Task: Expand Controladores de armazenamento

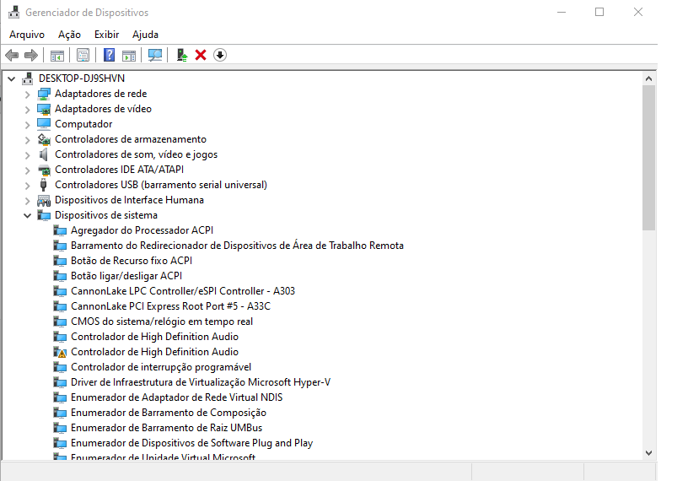Action: [28, 140]
